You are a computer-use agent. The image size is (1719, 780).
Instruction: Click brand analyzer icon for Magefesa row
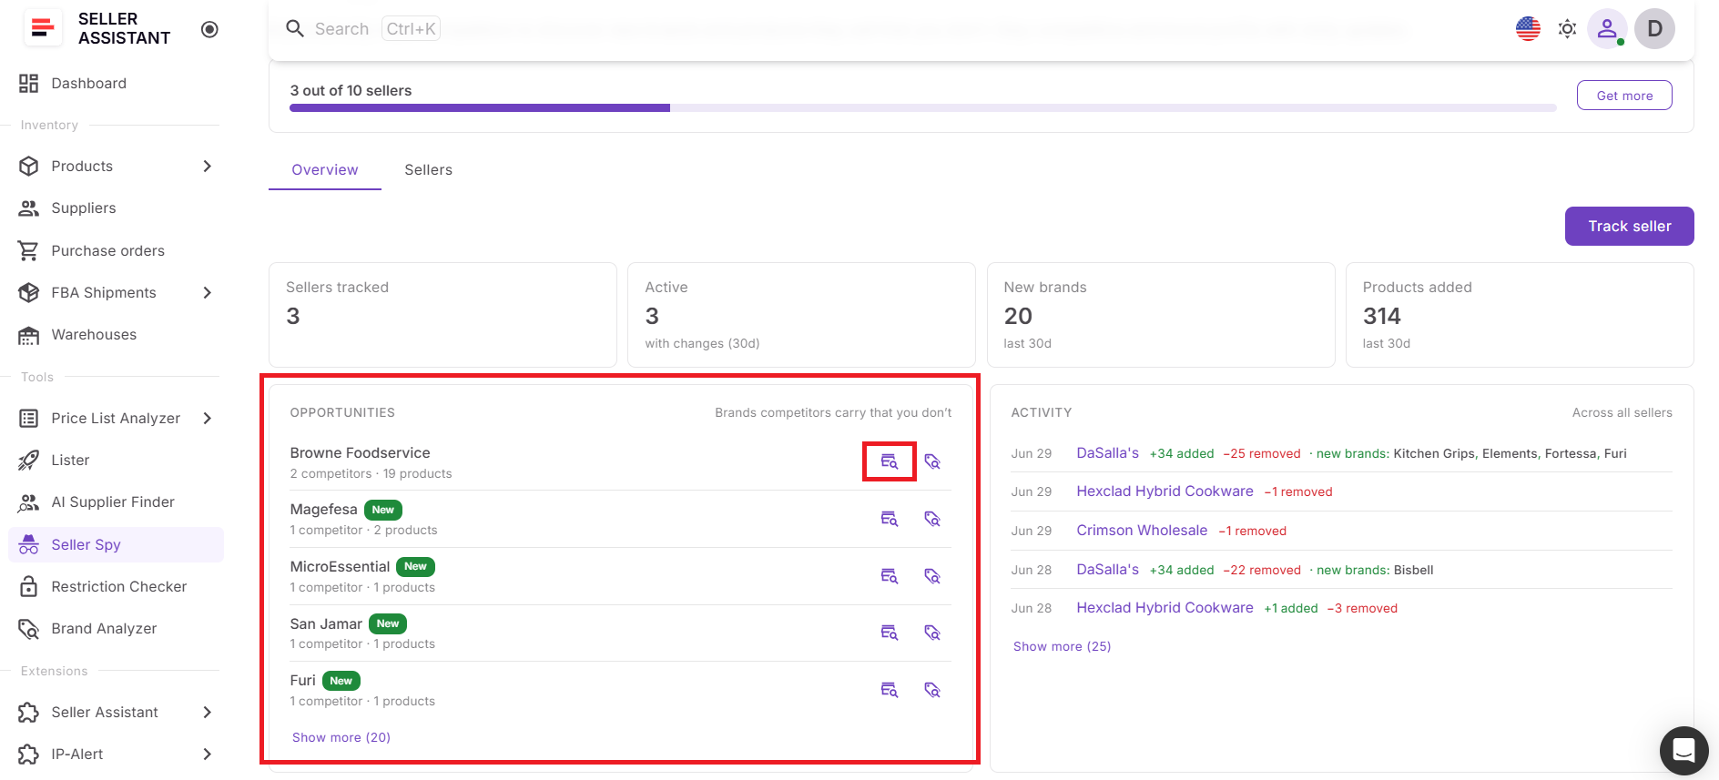tap(932, 519)
